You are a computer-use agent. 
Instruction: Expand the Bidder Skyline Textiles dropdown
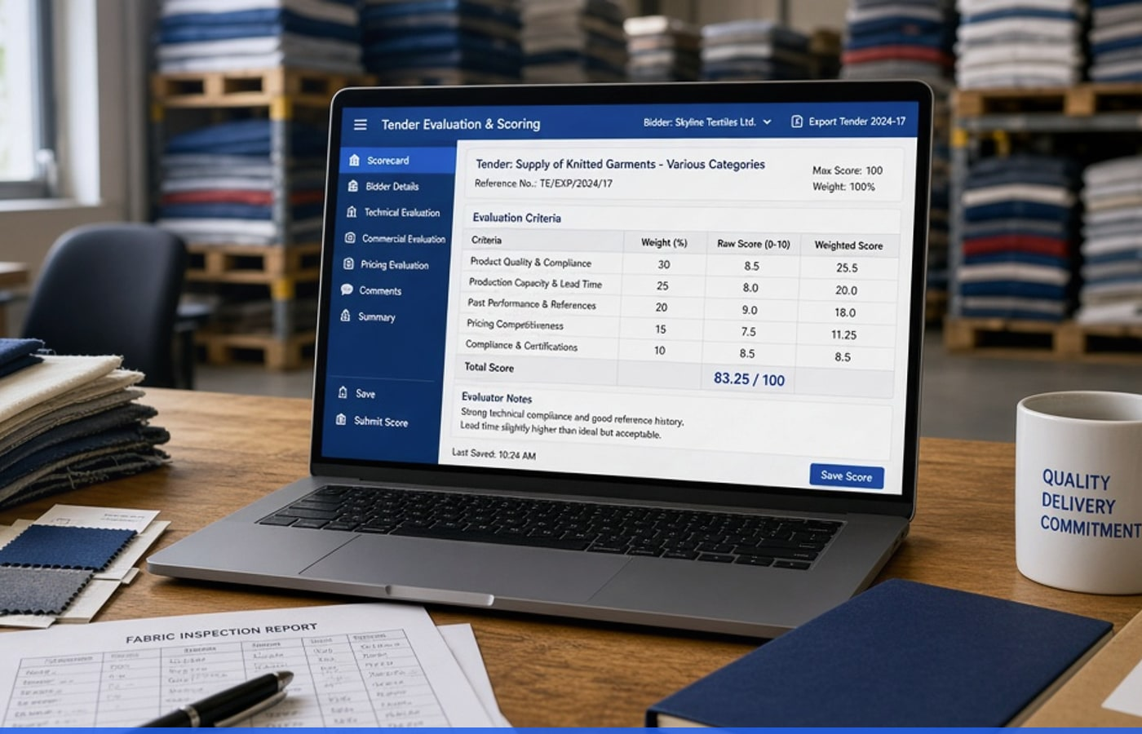[x=706, y=122]
